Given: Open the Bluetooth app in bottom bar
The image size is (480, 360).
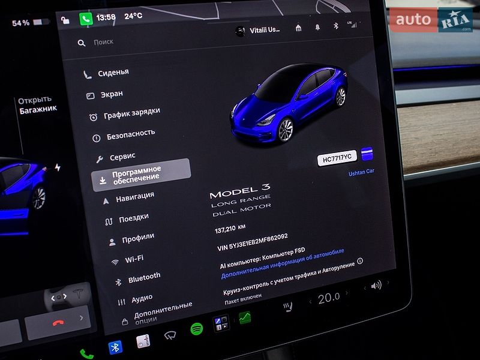Looking at the screenshot, I should [115, 347].
